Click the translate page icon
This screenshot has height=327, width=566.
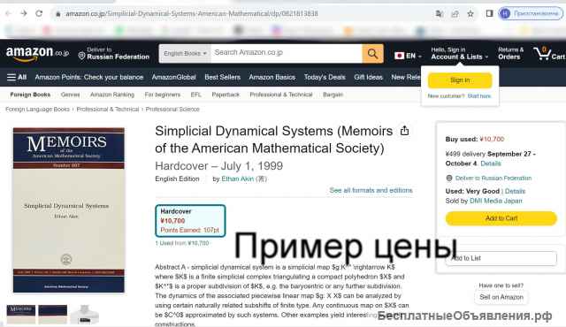(x=439, y=14)
